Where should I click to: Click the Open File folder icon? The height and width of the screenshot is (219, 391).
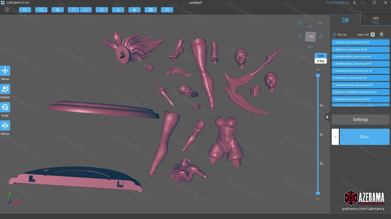click(25, 10)
